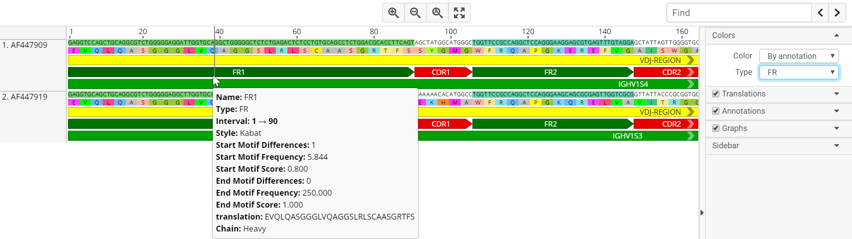The image size is (852, 239).
Task: Click the Colors section title
Action: click(x=723, y=35)
